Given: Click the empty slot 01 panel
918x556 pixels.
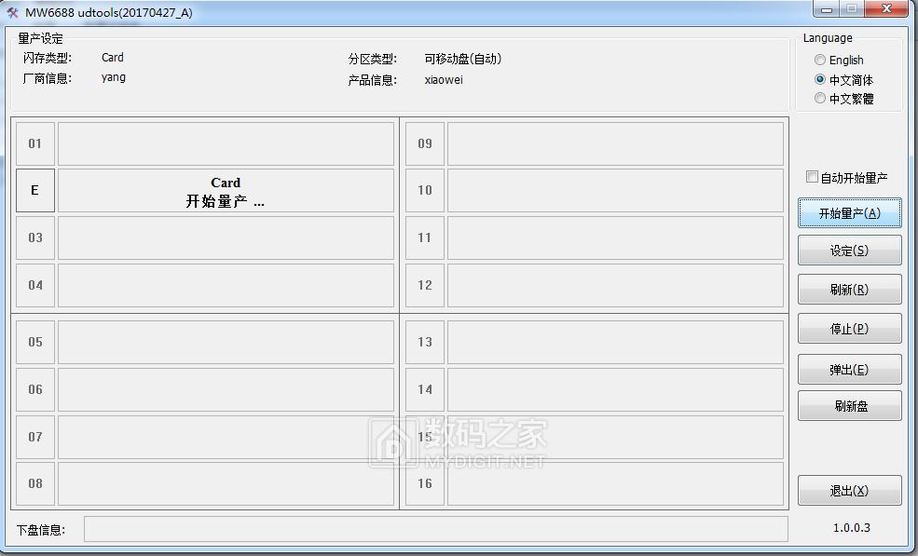Looking at the screenshot, I should coord(226,143).
